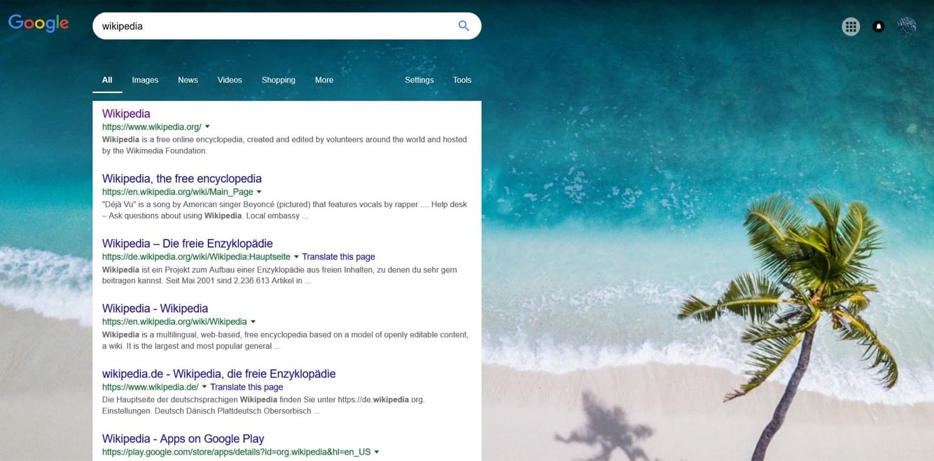
Task: Click 'Translate this page' for de.wikipedia.org result
Action: 339,257
